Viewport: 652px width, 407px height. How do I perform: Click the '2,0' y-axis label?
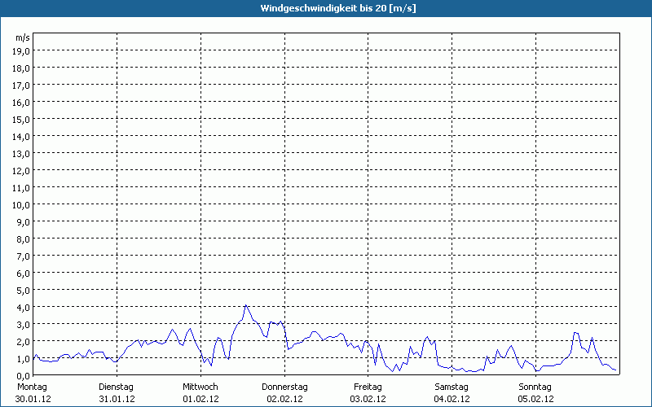[23, 341]
